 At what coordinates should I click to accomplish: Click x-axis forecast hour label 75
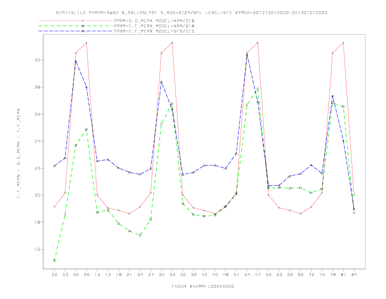tap(322, 275)
